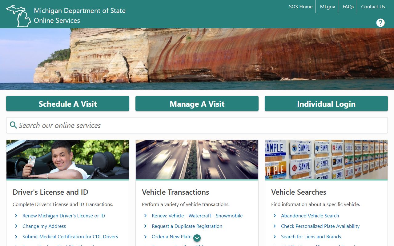Image resolution: width=394 pixels, height=246 pixels.
Task: Click 'Find information about a specific vehicle.' text
Action: click(316, 204)
